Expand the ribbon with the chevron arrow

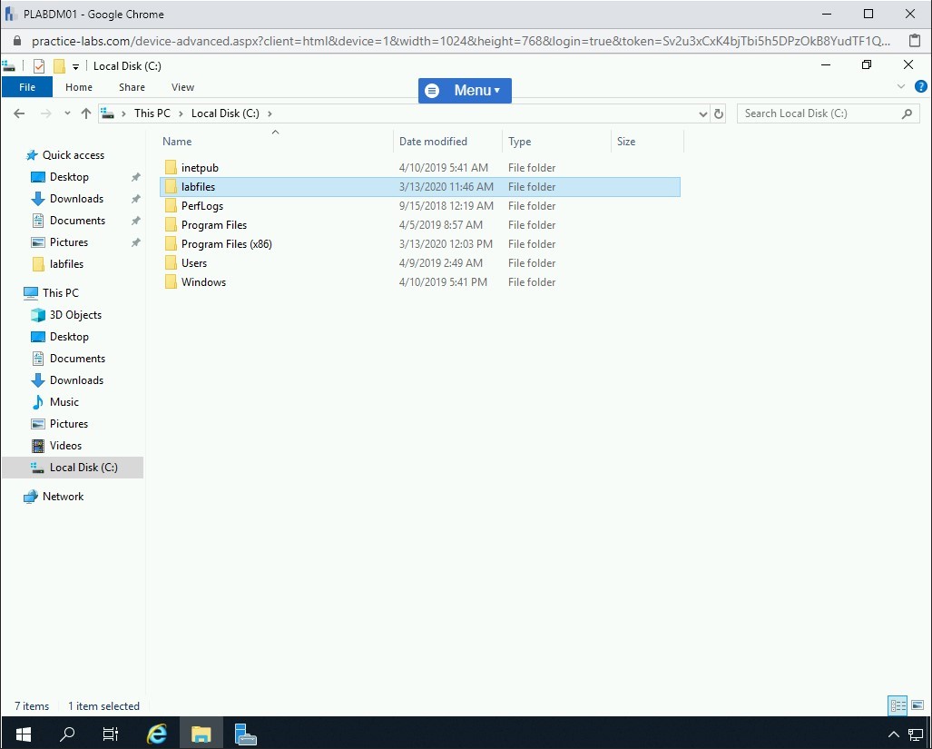(x=901, y=87)
